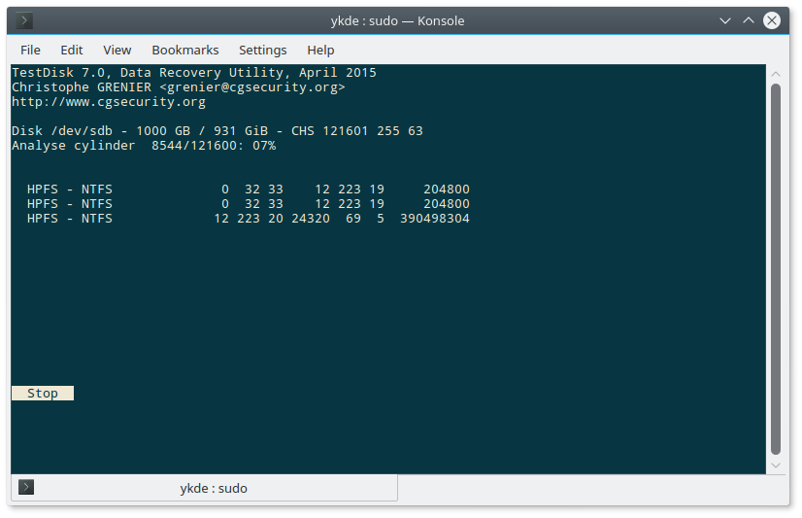Open the File menu

point(30,51)
